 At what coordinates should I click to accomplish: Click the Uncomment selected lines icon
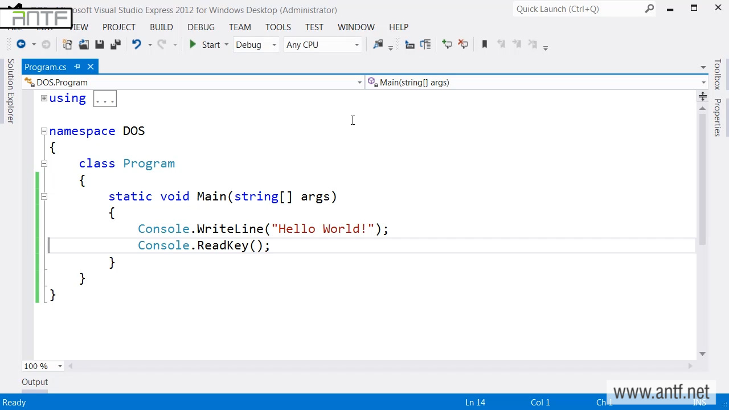(x=463, y=44)
